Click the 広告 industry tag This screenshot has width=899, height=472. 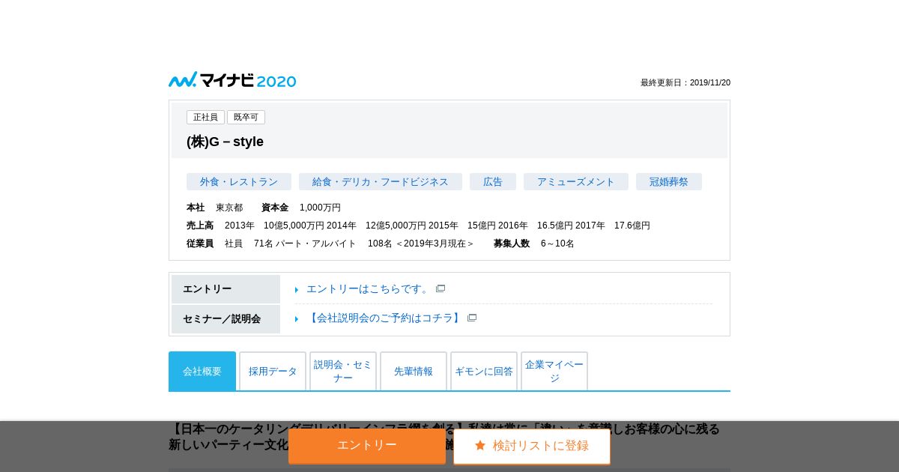click(x=493, y=182)
